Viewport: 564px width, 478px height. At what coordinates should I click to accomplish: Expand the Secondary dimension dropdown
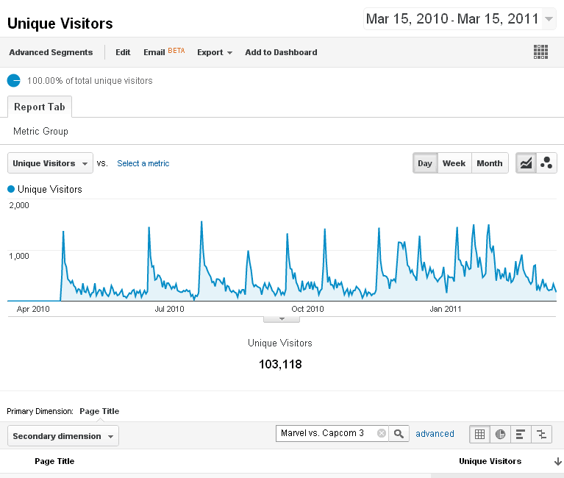click(x=63, y=436)
